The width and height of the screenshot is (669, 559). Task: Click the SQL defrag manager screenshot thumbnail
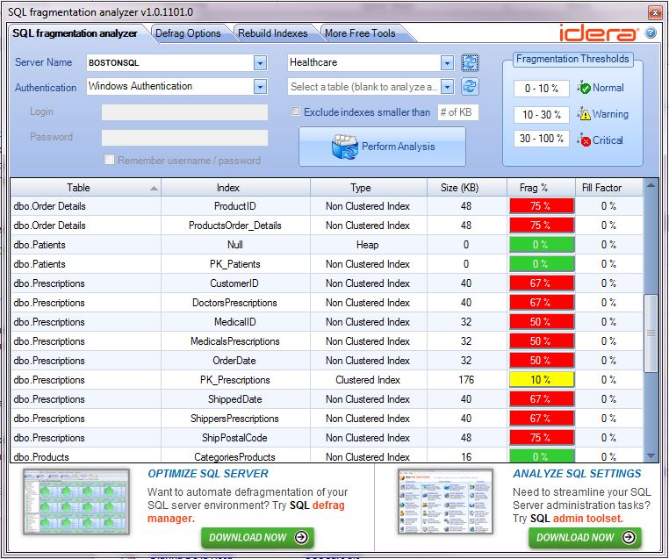click(x=76, y=501)
